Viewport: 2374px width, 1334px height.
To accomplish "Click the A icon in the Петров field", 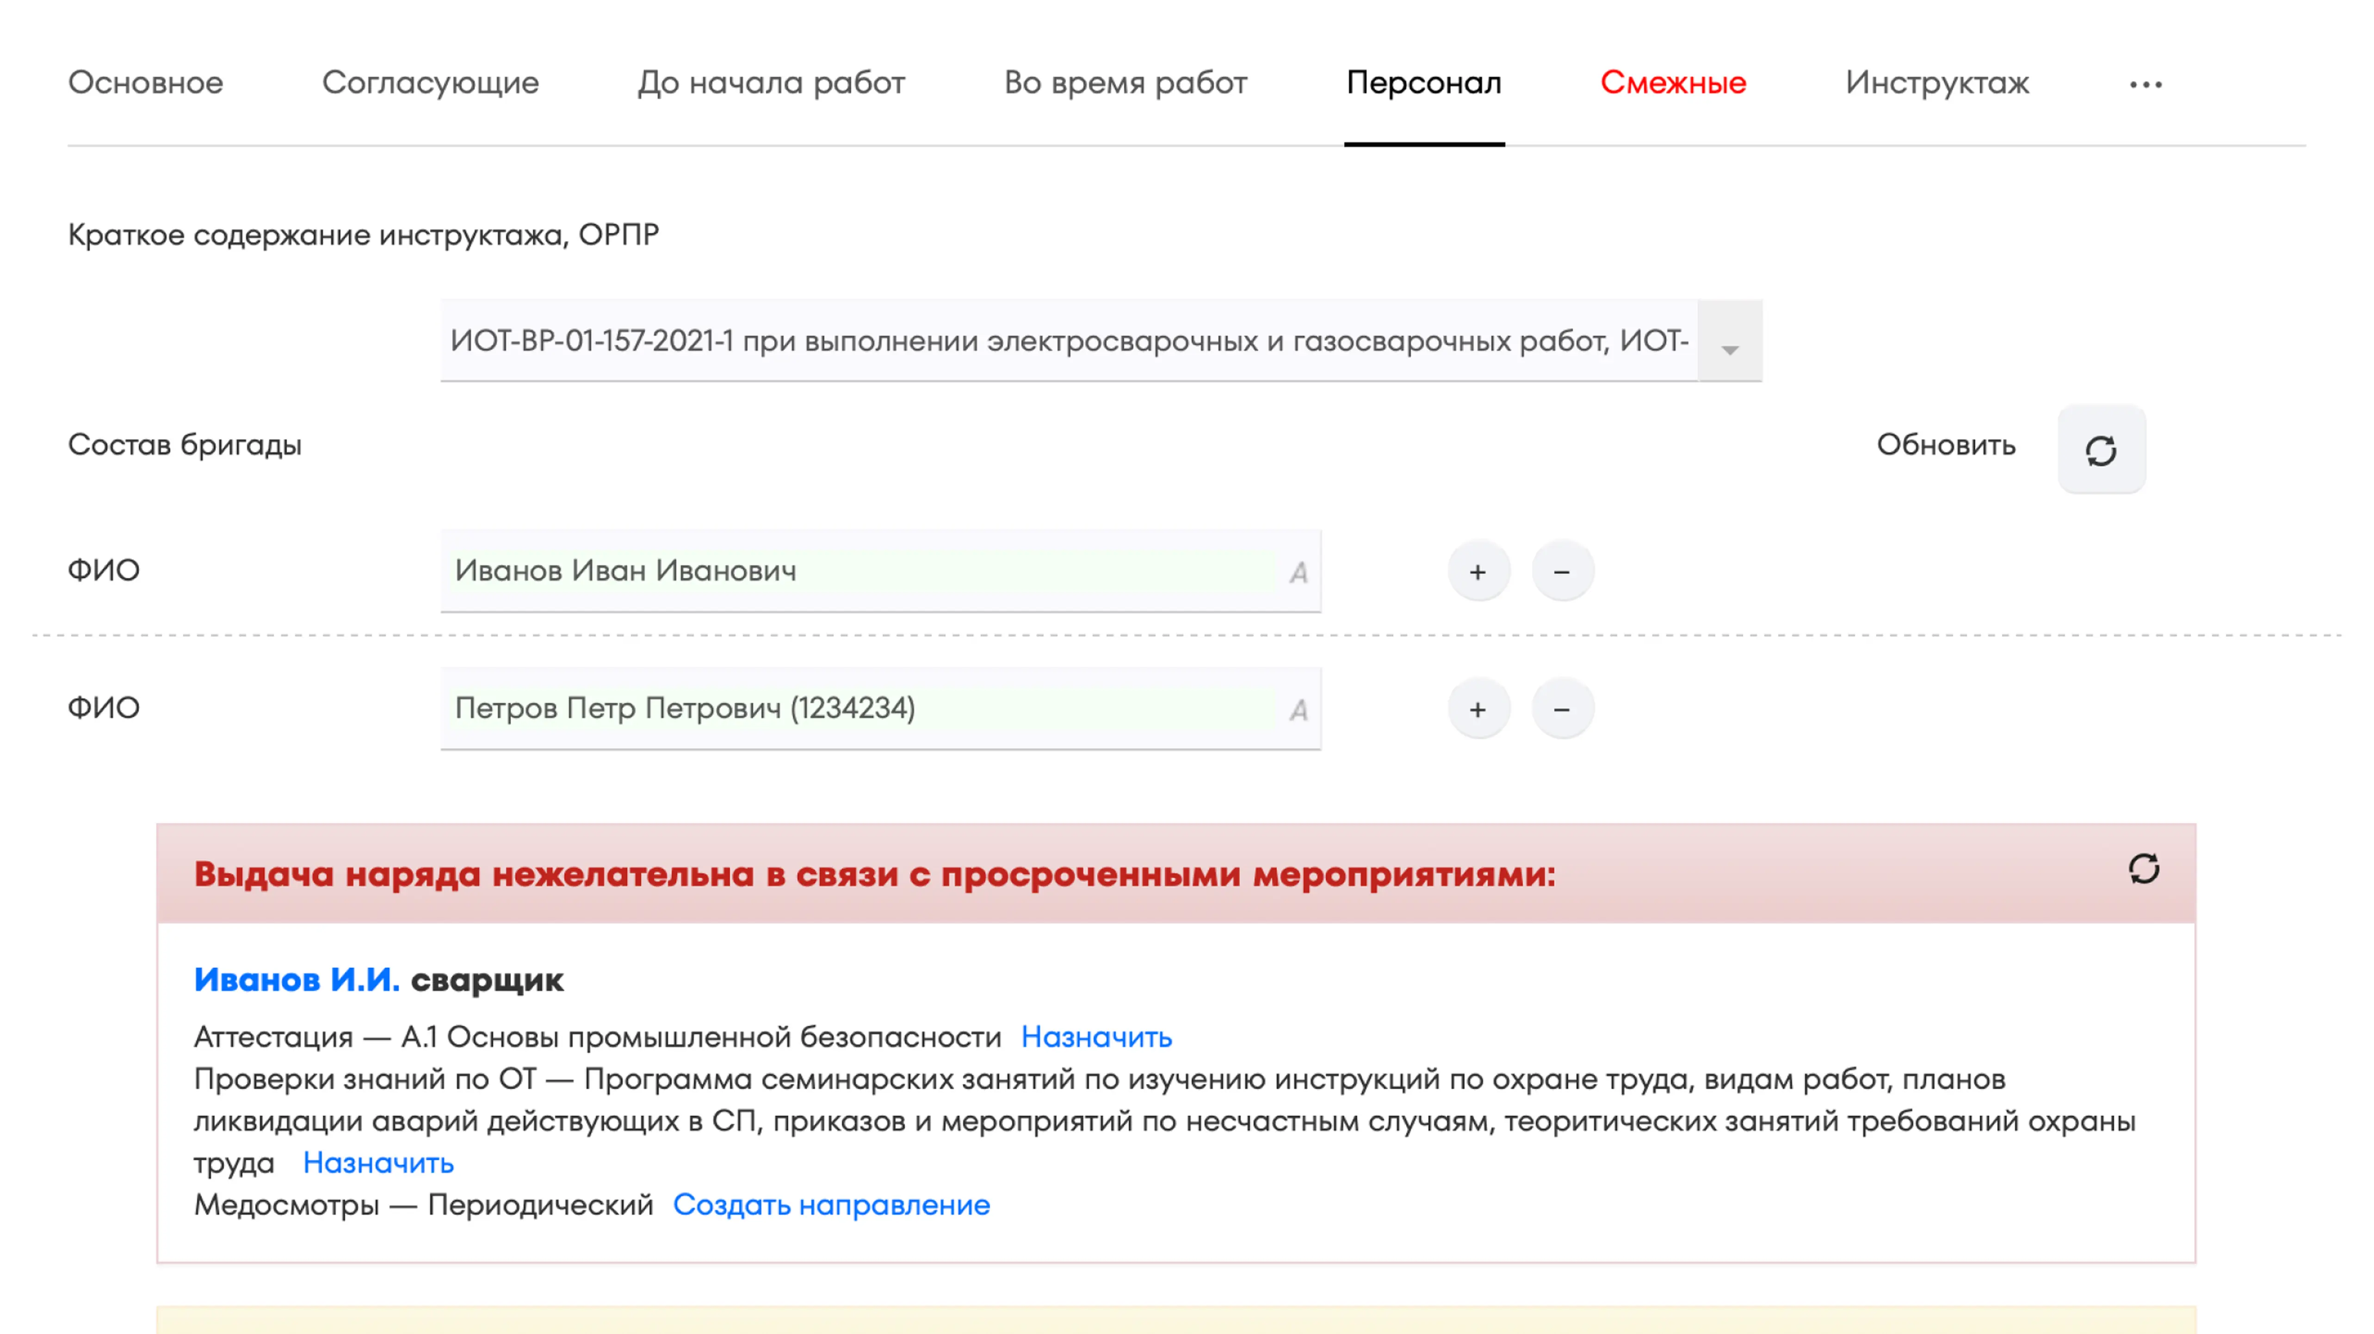I will click(1298, 710).
